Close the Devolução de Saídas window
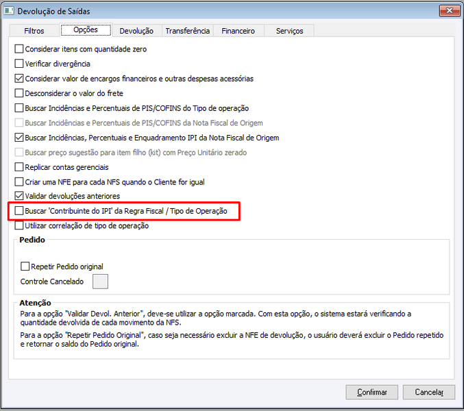 click(x=449, y=11)
